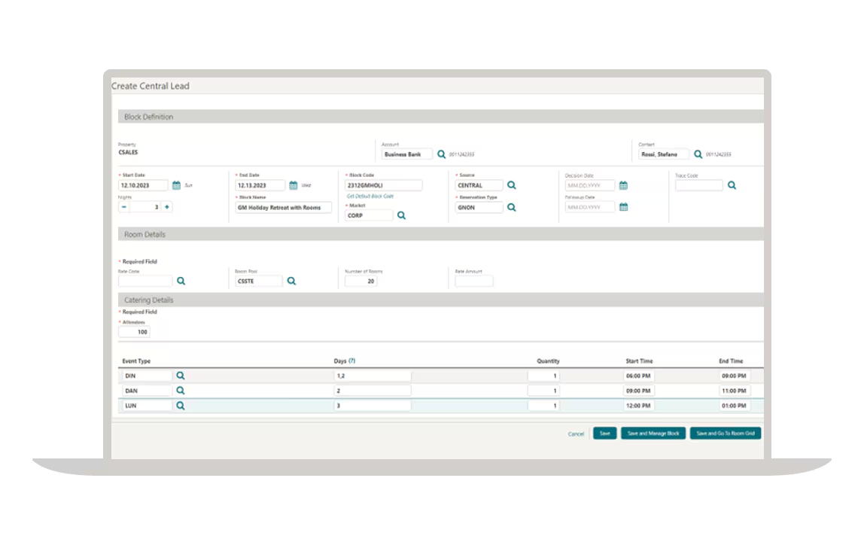Click the Save and Manage Block button
864x545 pixels.
point(653,433)
